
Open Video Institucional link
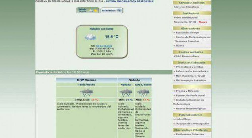click(x=186, y=18)
